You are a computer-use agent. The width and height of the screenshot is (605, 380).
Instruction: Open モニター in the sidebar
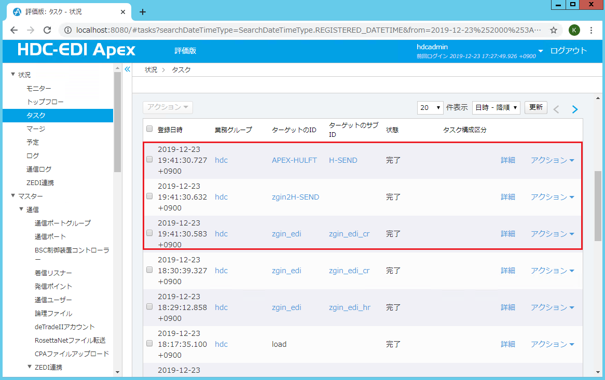[38, 89]
